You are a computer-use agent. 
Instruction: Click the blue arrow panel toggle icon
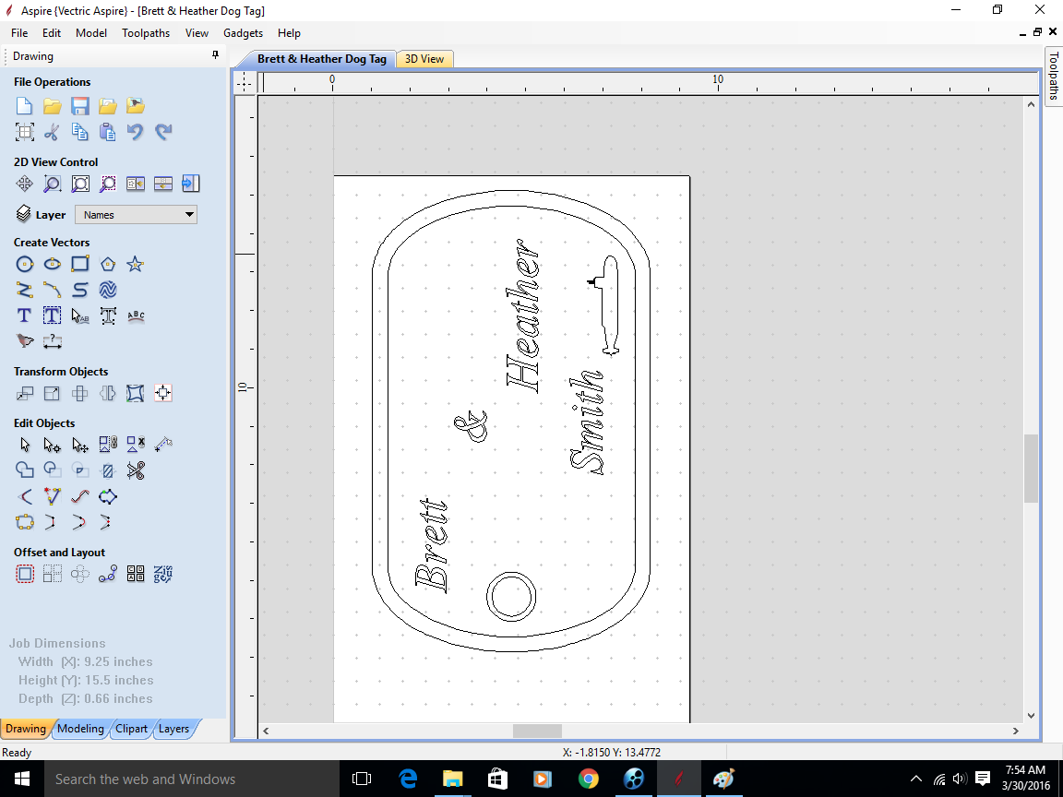click(190, 184)
